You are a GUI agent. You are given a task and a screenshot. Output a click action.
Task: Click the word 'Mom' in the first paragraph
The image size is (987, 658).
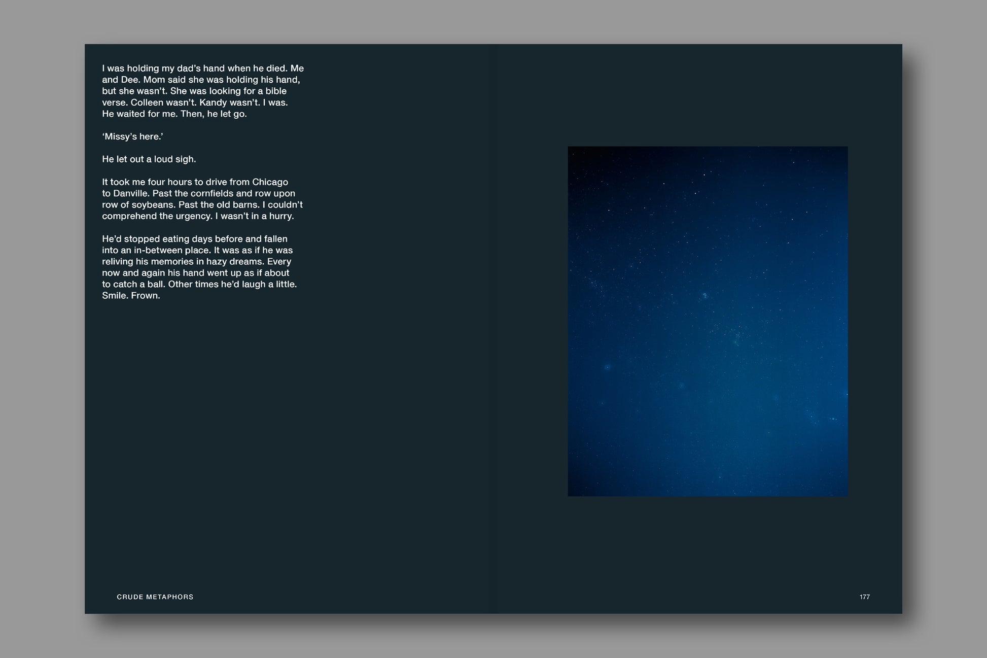(154, 80)
